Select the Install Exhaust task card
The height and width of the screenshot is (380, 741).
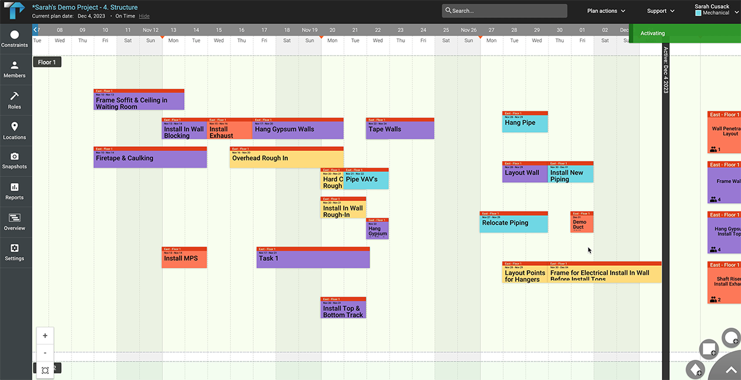[230, 128]
